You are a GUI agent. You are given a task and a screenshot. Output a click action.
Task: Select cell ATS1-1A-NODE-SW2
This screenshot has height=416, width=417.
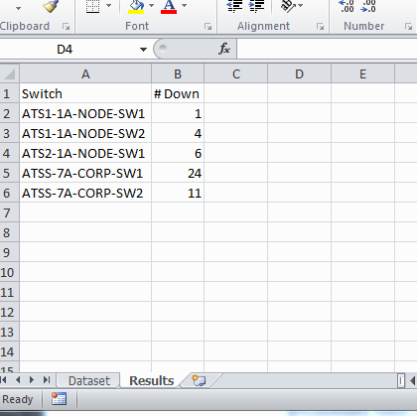(85, 133)
